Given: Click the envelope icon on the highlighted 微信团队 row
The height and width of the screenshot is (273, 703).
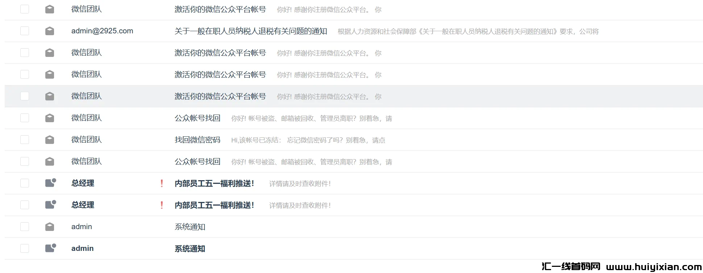Looking at the screenshot, I should pyautogui.click(x=50, y=96).
